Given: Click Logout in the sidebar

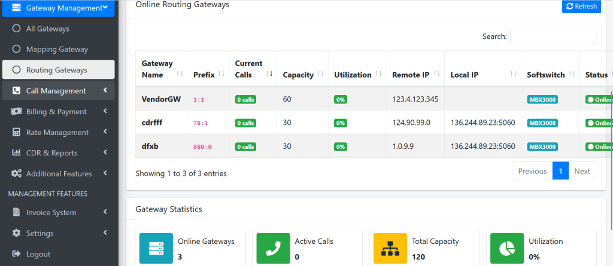Looking at the screenshot, I should pyautogui.click(x=58, y=254).
